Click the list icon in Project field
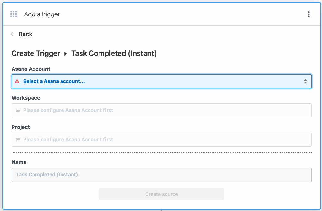The image size is (322, 211). tap(18, 140)
